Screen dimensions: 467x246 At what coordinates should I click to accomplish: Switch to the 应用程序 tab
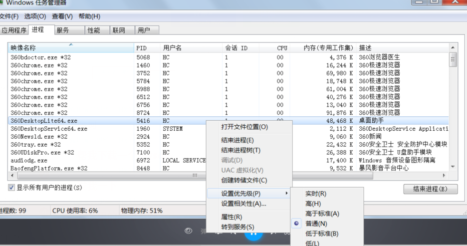14,30
